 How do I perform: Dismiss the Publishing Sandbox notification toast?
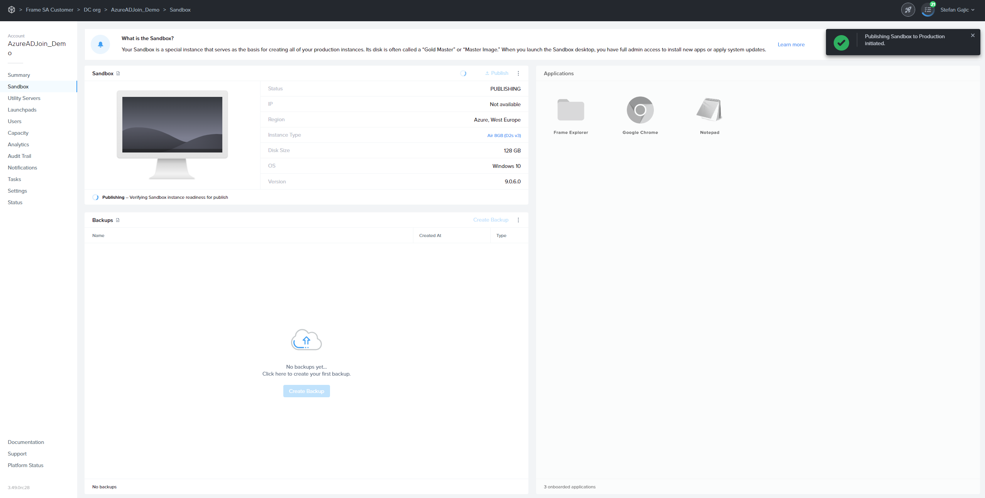[x=972, y=35]
